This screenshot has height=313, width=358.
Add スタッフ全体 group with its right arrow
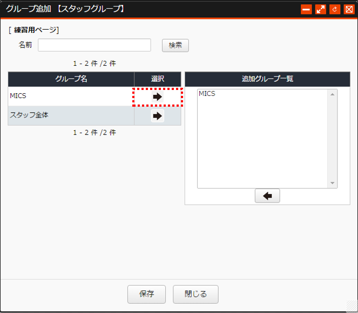(x=157, y=116)
